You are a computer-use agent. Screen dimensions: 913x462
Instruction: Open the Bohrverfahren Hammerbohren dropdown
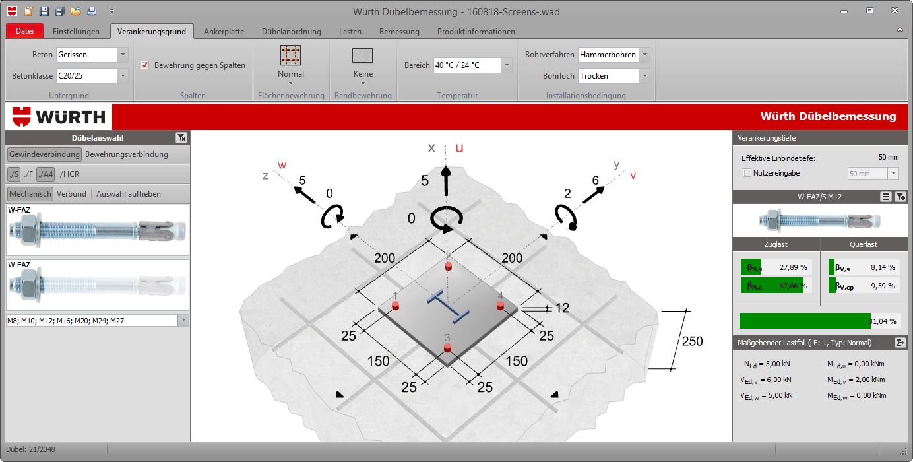pyautogui.click(x=614, y=55)
